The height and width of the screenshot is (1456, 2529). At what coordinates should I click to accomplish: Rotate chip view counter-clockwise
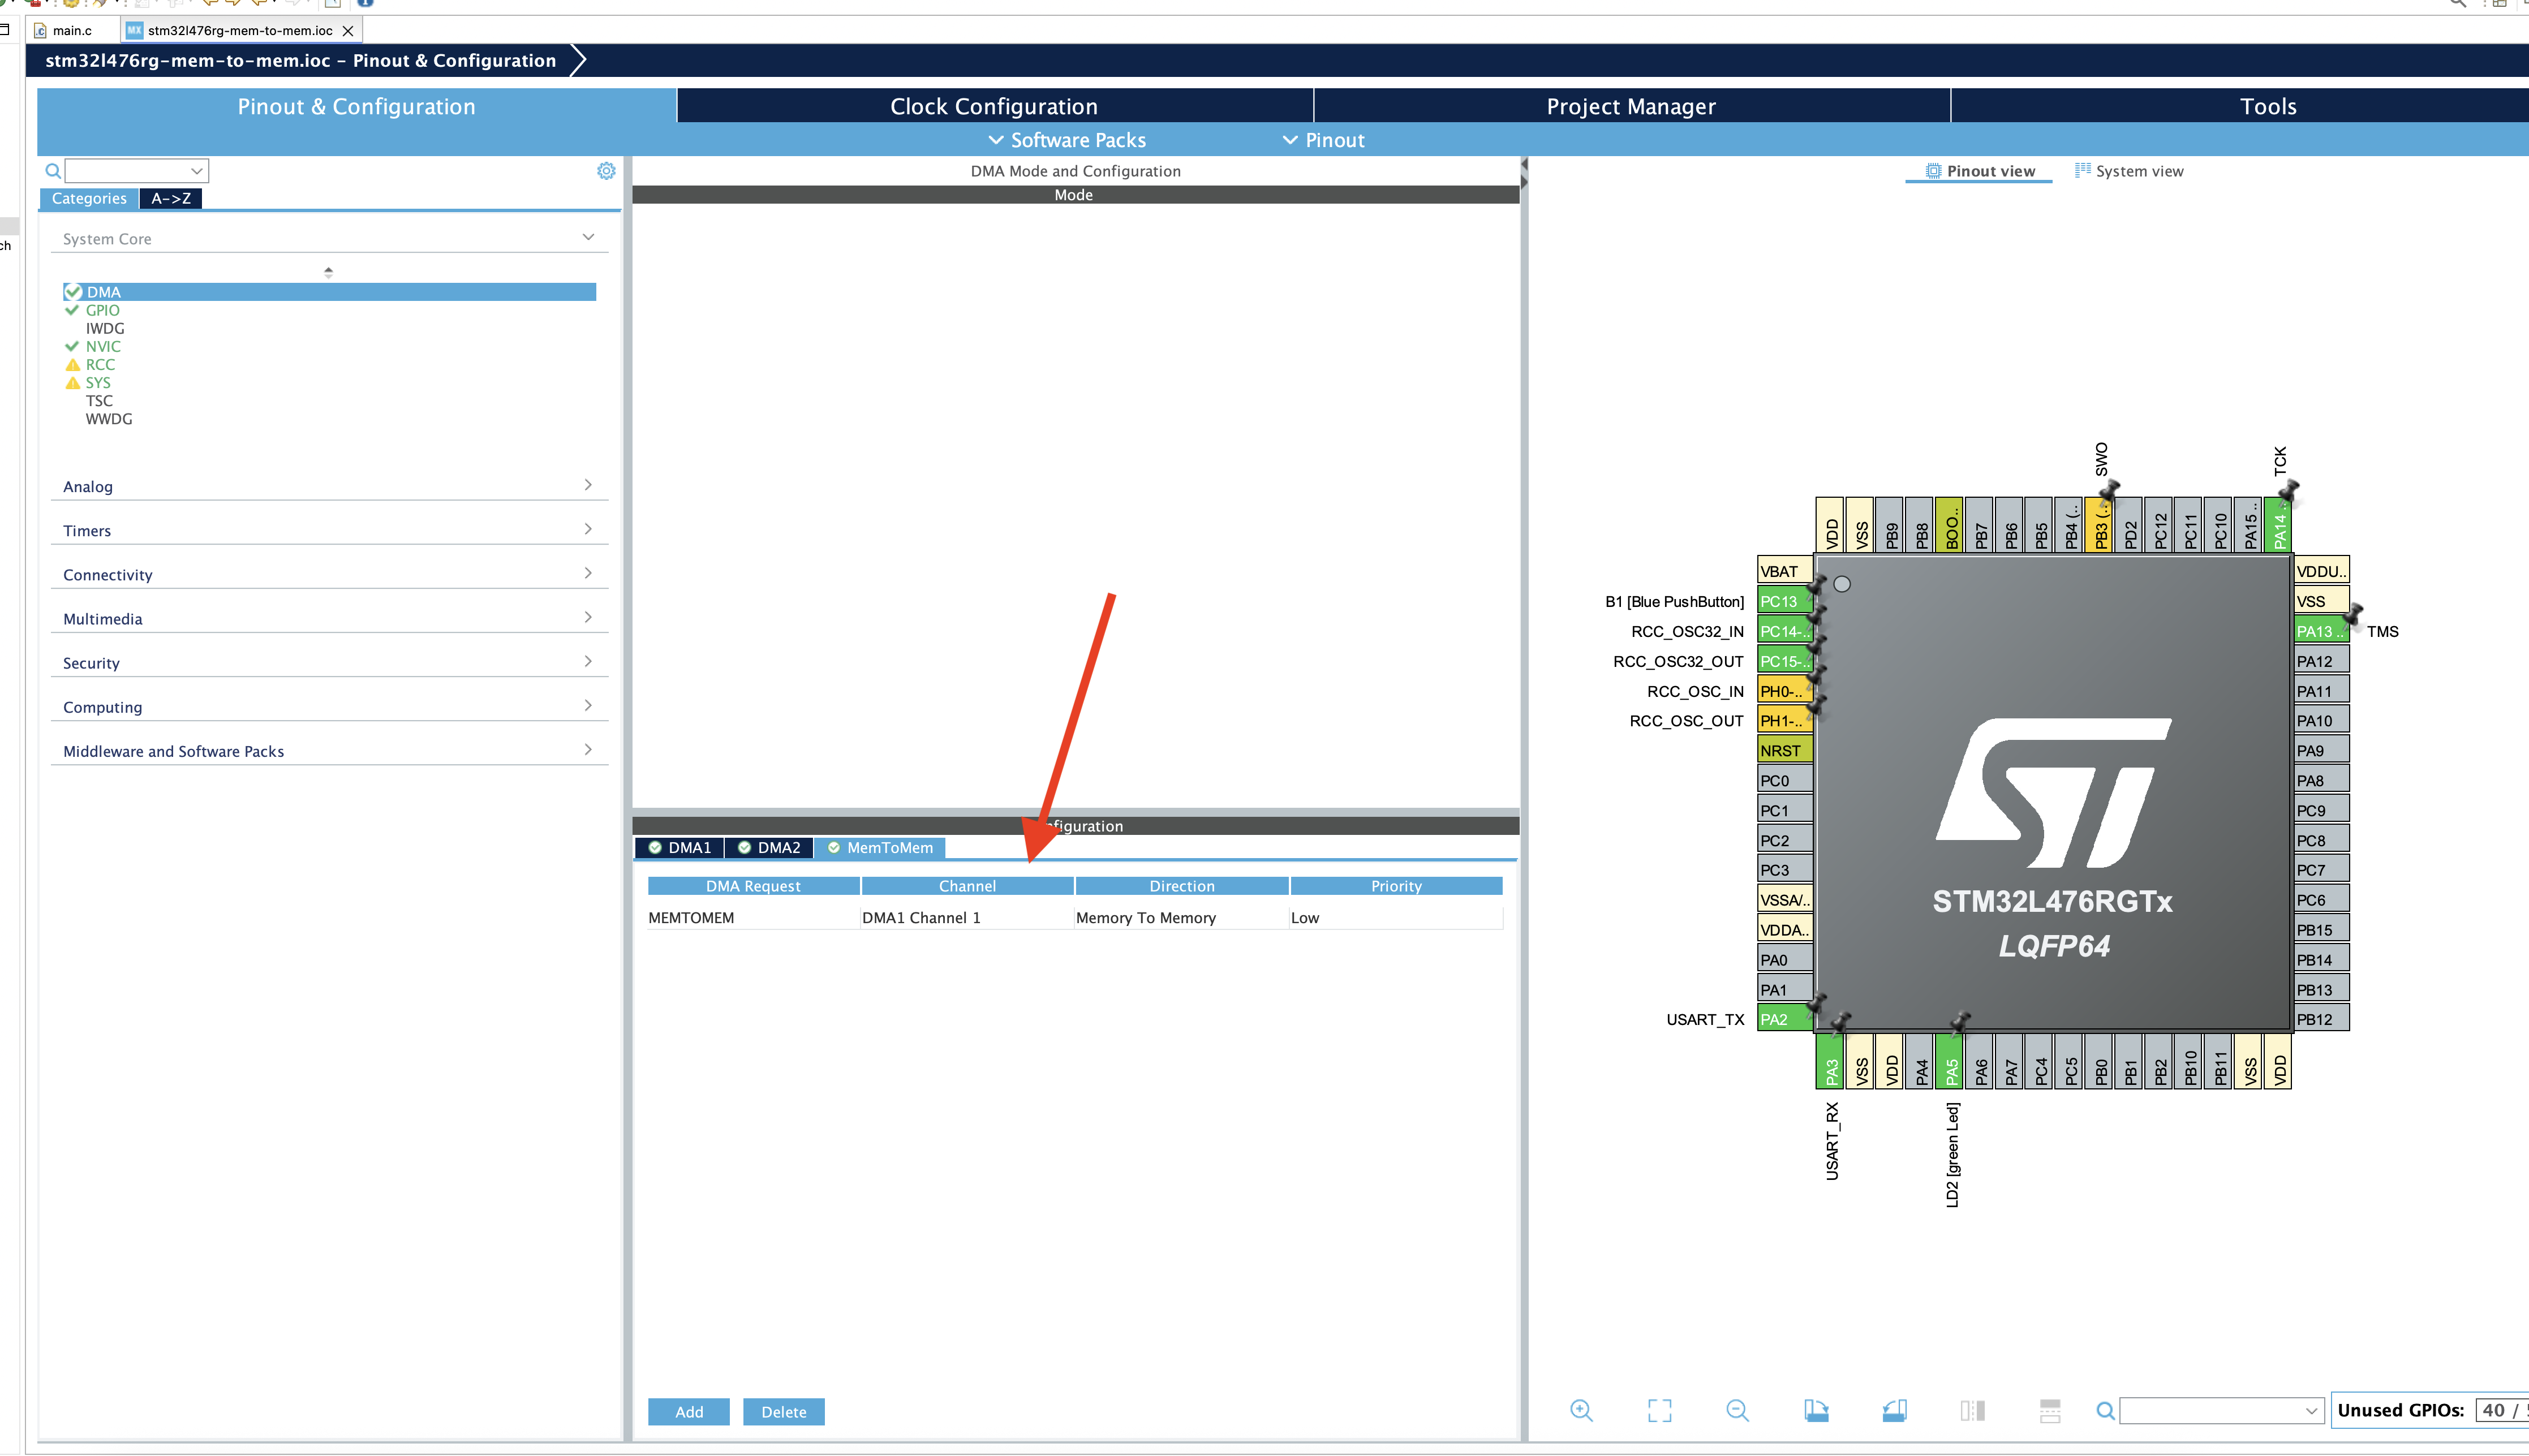[x=1894, y=1410]
